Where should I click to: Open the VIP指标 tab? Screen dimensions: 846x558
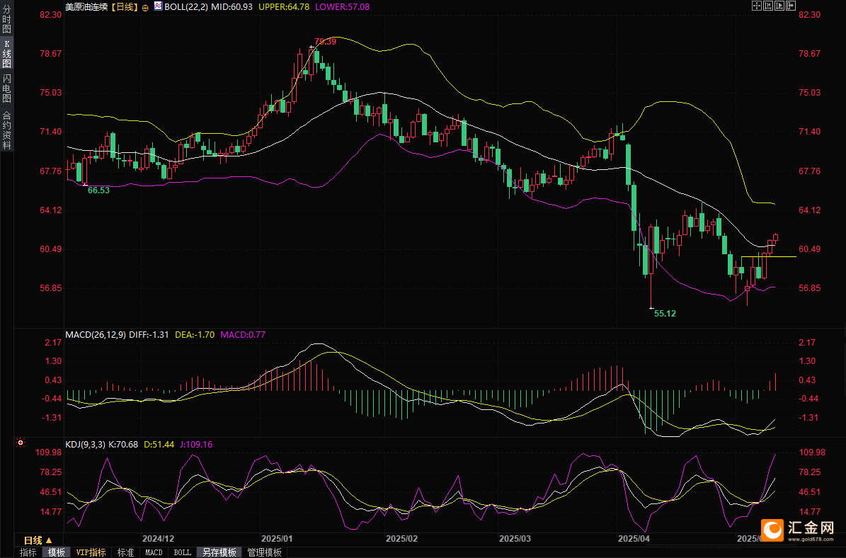[91, 552]
